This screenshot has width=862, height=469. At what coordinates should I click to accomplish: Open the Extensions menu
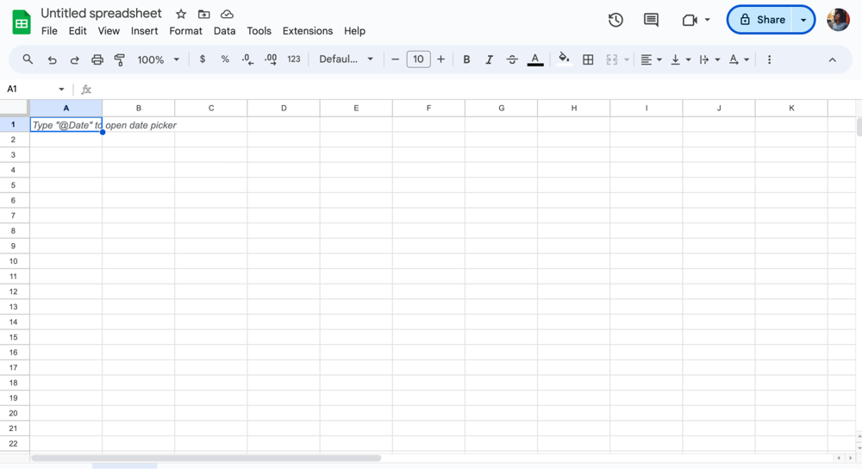tap(307, 31)
